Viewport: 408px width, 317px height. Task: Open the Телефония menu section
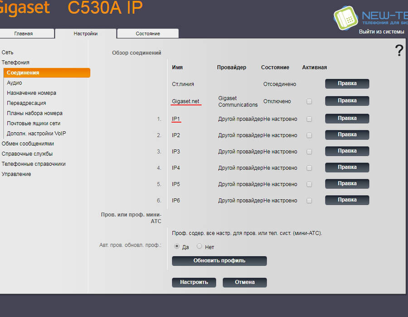point(15,62)
